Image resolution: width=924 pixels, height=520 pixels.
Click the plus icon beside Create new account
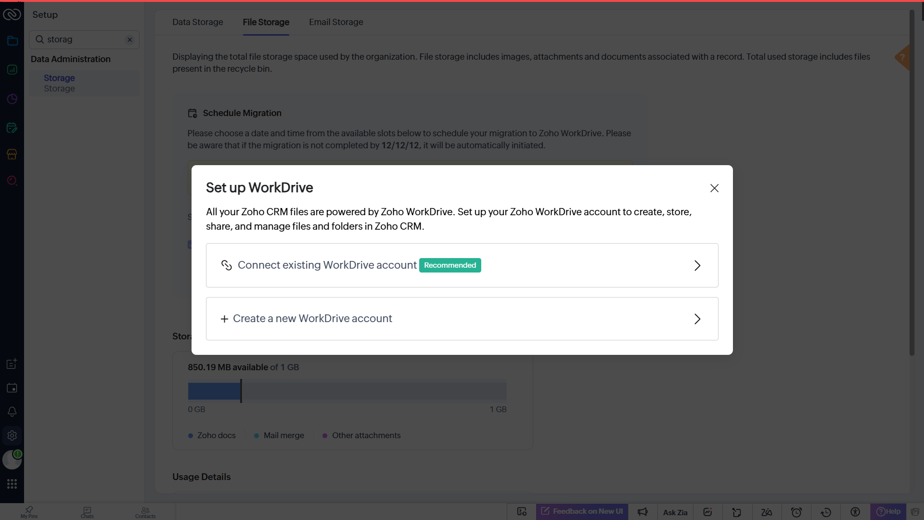point(224,319)
